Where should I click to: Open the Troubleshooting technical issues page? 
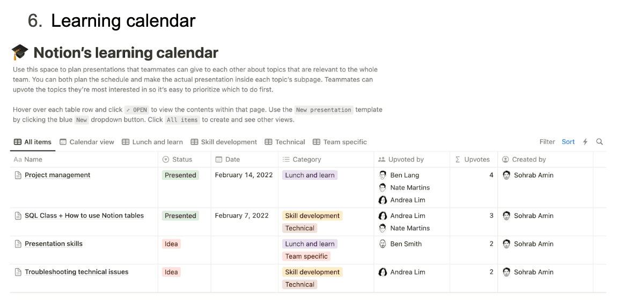[x=77, y=272]
